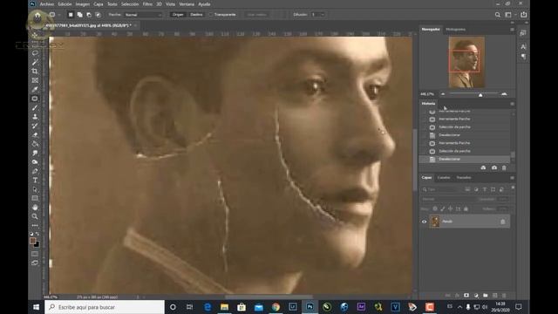558x314 pixels.
Task: Toggle lock image pixels brush icon
Action: pos(443,209)
